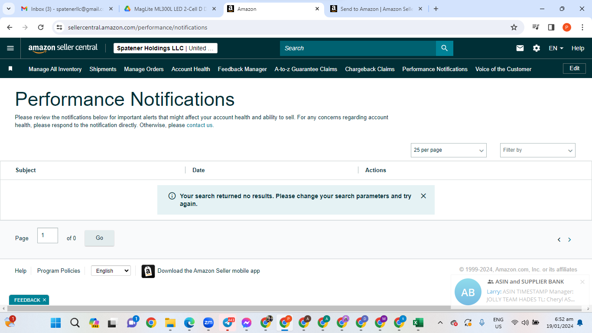This screenshot has width=592, height=333.
Task: Open the Chrome tab search dropdown arrow
Action: click(x=9, y=9)
